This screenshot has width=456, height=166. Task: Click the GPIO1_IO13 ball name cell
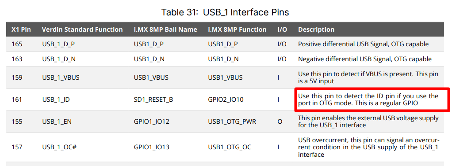151,147
